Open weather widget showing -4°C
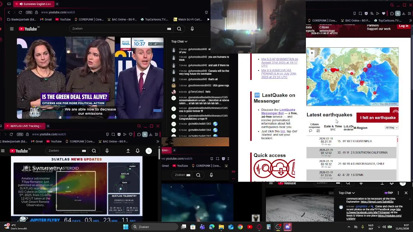The image size is (413, 232). tap(15, 227)
